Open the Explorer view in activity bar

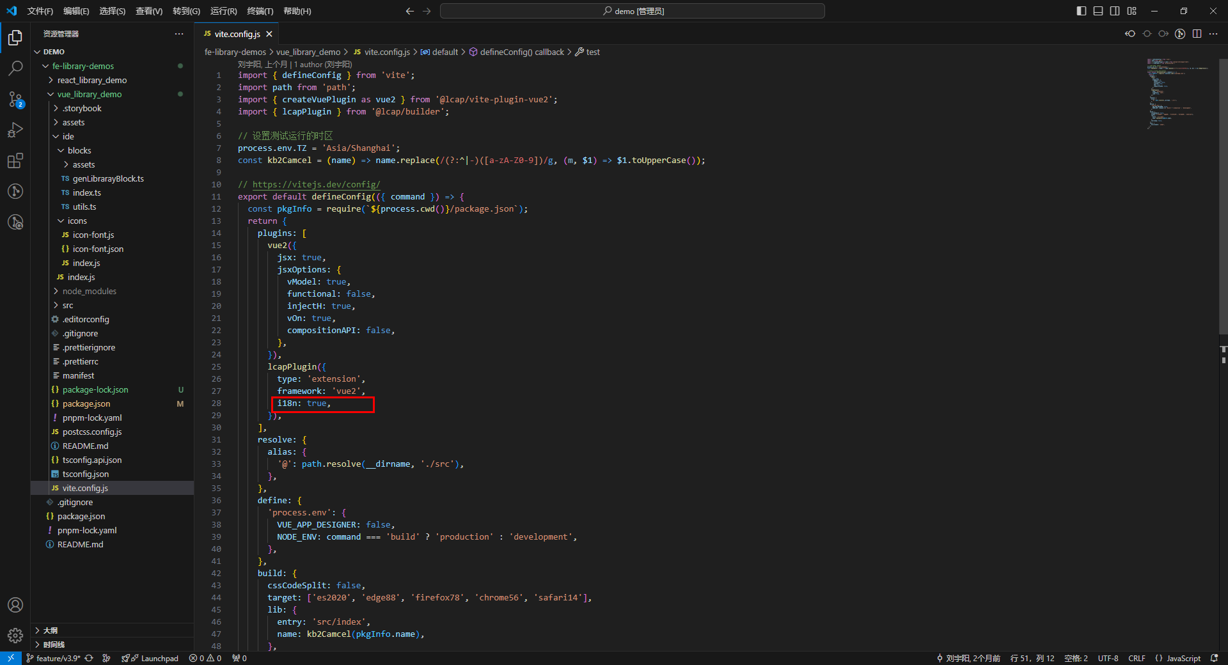tap(15, 38)
